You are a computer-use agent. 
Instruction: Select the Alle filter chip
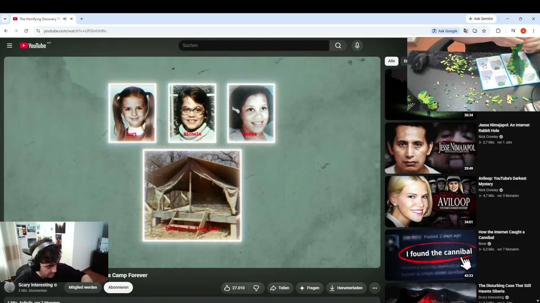[391, 61]
